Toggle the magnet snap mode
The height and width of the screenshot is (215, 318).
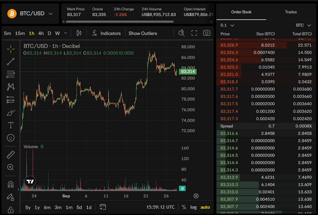(11, 184)
